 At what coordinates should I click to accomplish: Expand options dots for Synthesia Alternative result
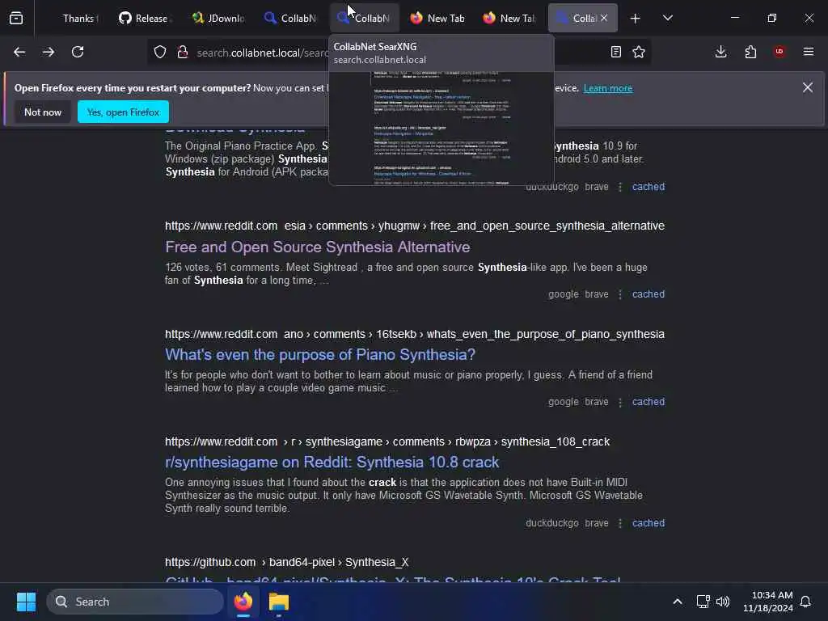(x=620, y=294)
